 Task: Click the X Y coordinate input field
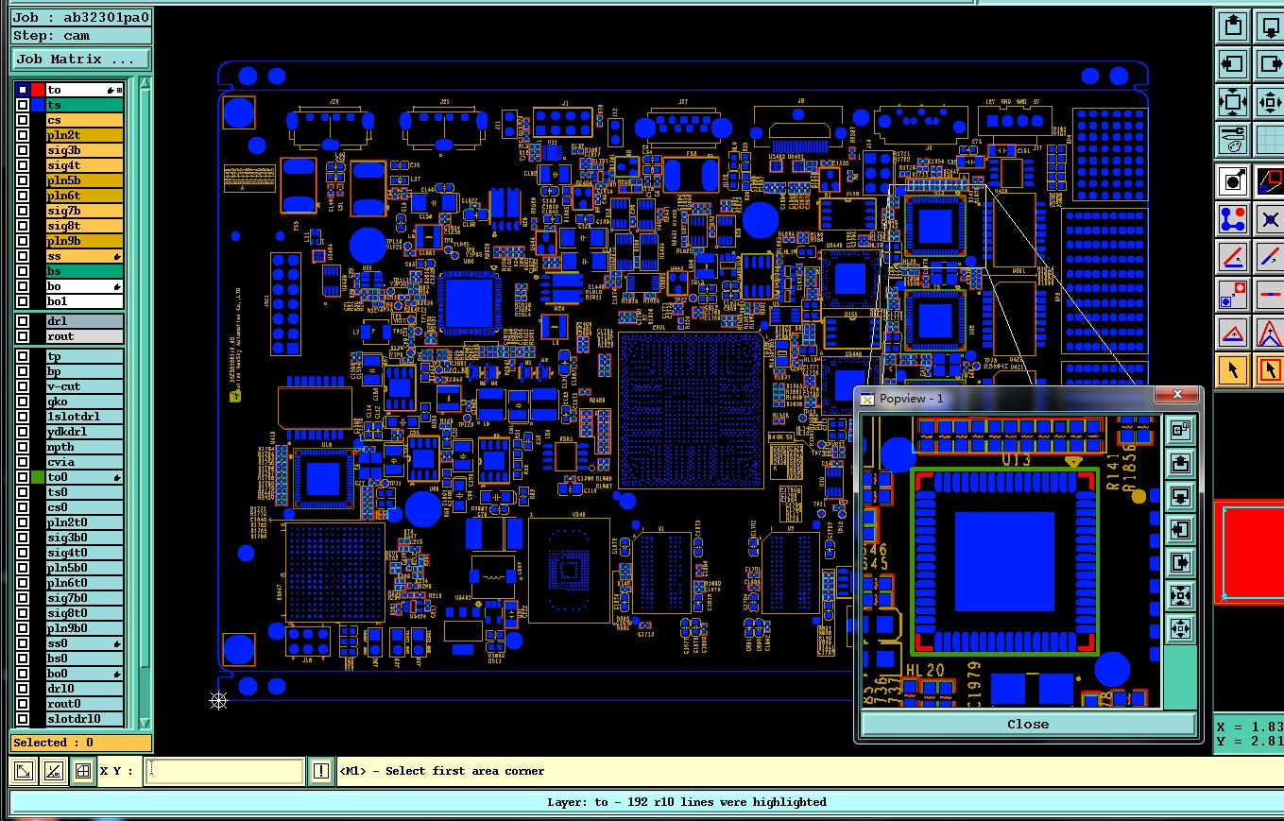[225, 771]
